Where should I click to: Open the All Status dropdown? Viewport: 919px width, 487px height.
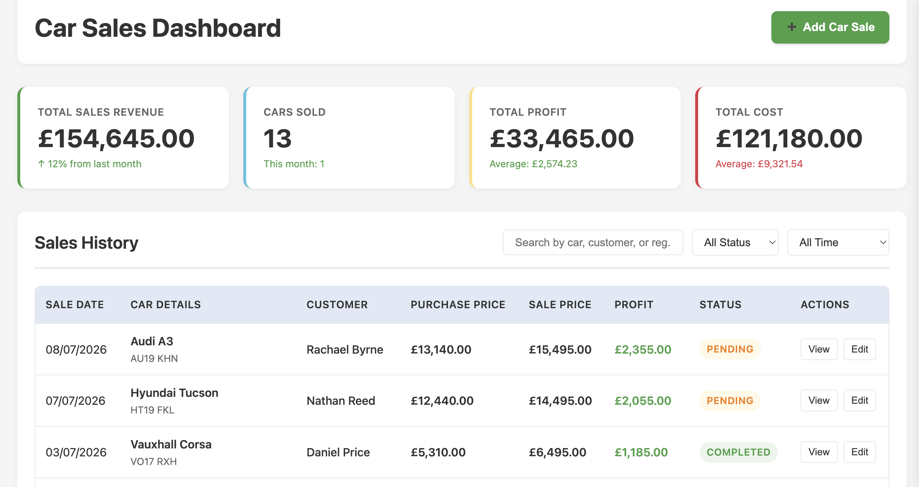pos(735,242)
